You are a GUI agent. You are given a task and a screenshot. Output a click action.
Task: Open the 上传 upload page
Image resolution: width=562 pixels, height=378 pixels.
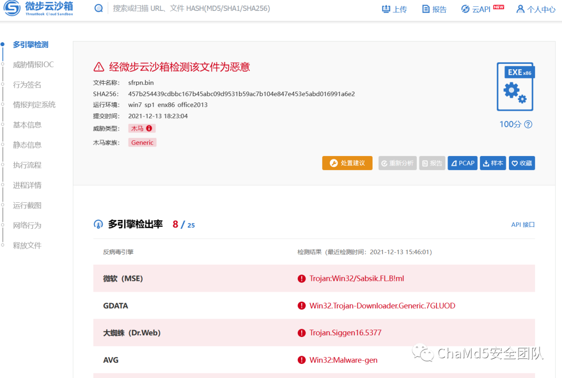coord(394,9)
